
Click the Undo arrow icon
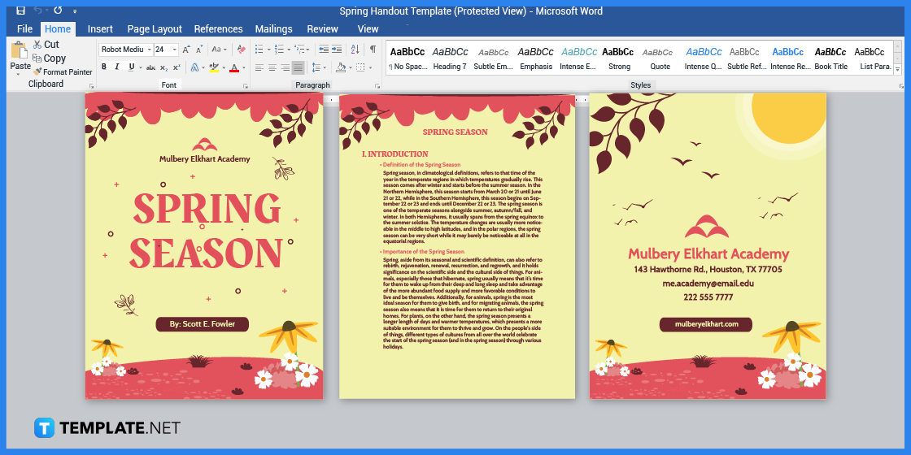pyautogui.click(x=37, y=11)
